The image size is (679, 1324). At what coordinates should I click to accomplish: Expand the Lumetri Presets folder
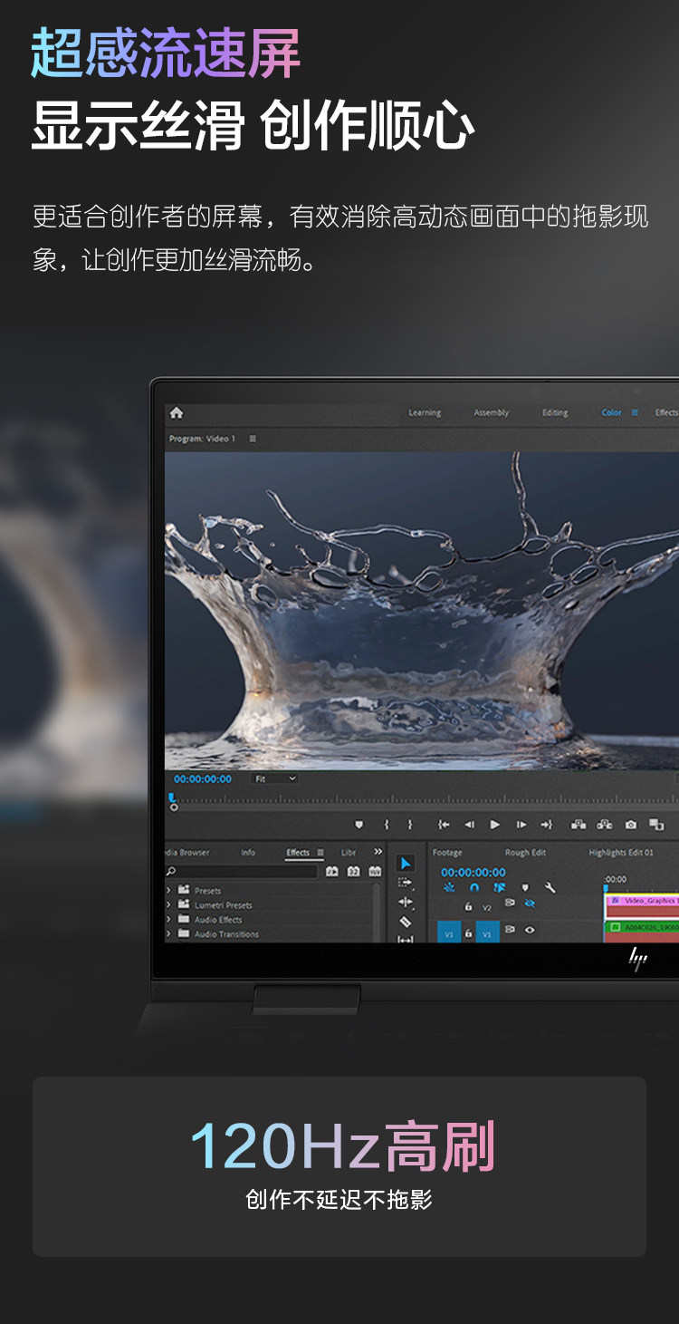pos(168,904)
